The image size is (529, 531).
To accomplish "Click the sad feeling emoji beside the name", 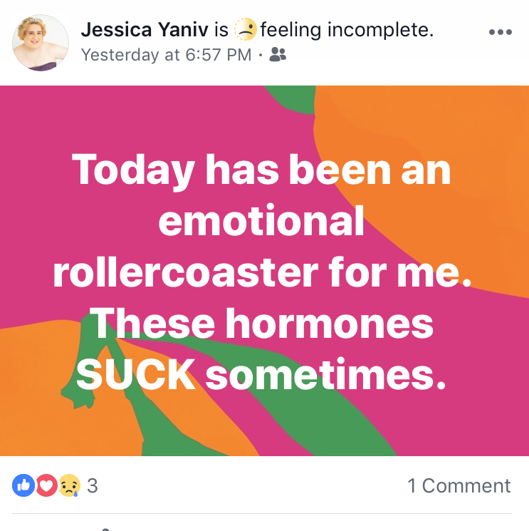I will [x=246, y=29].
